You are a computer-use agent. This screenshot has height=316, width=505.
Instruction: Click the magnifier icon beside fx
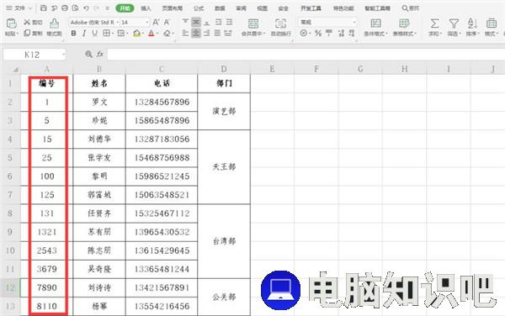[88, 54]
